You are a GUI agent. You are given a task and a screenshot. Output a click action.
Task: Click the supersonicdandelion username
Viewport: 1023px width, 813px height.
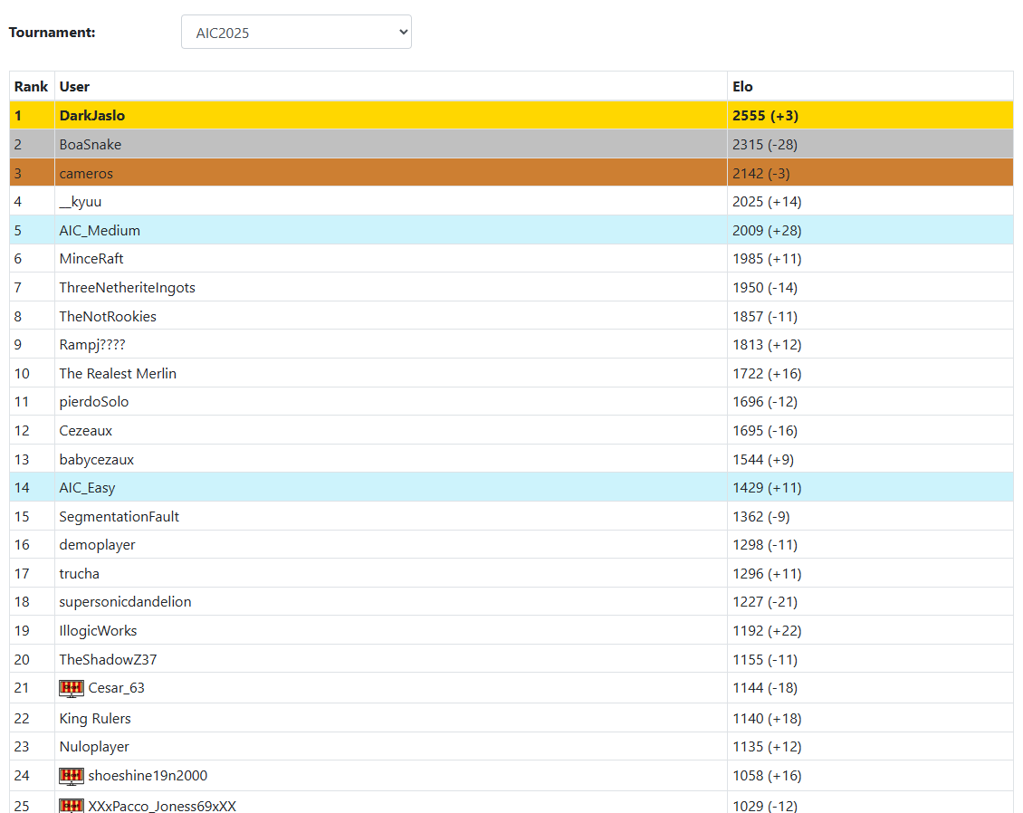[126, 602]
